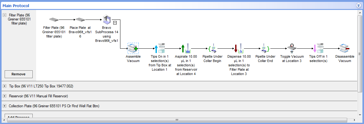Click the Aspirate 10.00 µL task icon

[186, 48]
